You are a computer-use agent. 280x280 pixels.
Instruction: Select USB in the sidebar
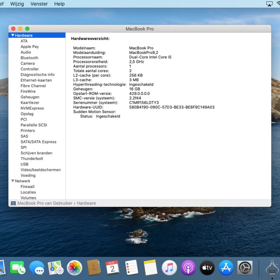pyautogui.click(x=24, y=164)
